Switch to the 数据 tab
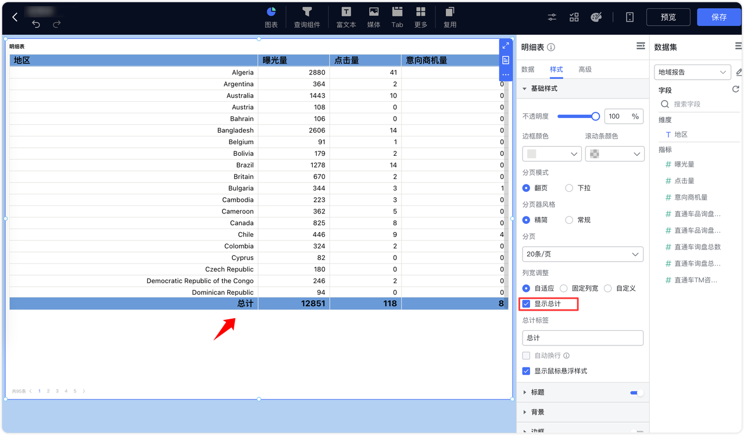Screen dimensions: 744x435 (x=528, y=69)
